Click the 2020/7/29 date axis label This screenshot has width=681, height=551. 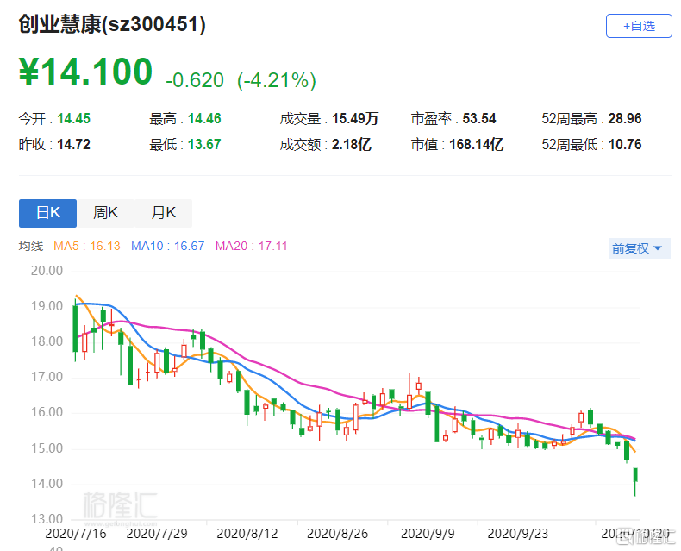click(x=157, y=534)
